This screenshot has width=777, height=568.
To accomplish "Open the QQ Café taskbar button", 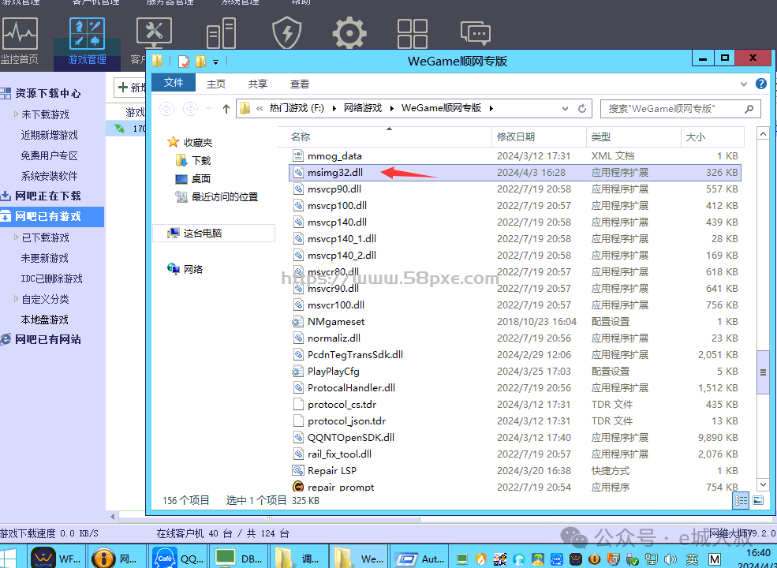I will tap(177, 557).
